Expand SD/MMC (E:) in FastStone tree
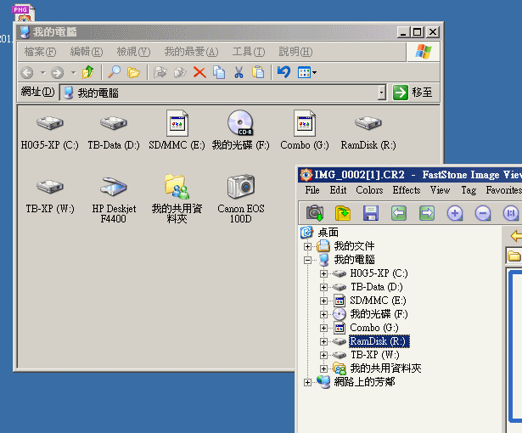The width and height of the screenshot is (522, 433). [323, 301]
